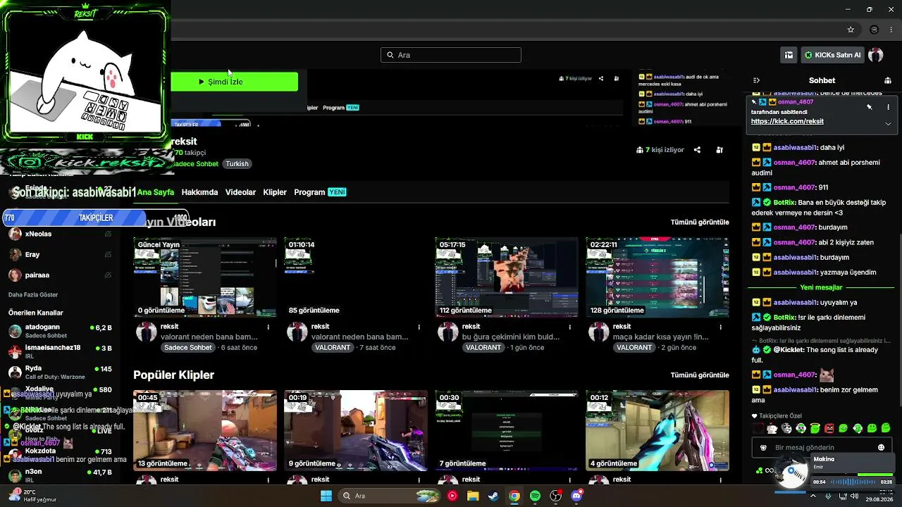This screenshot has width=902, height=507.
Task: Focus the Ara search field on Kick
Action: coord(451,55)
